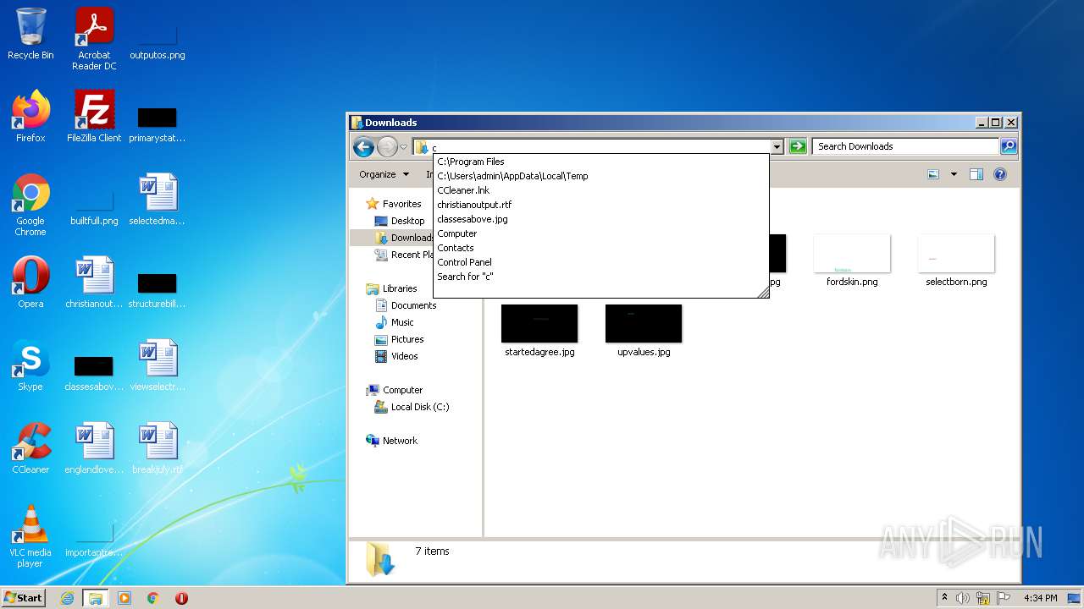This screenshot has width=1084, height=609.
Task: Select the englandlove document on desktop
Action: (94, 448)
